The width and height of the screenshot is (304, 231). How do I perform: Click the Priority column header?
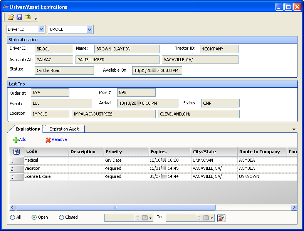click(x=125, y=152)
